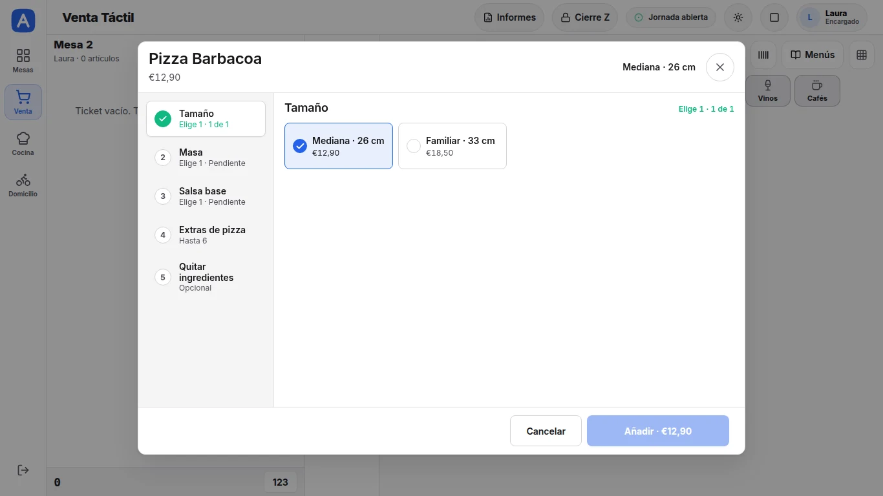Go to the Venta cart section
Image resolution: width=883 pixels, height=496 pixels.
[x=23, y=102]
